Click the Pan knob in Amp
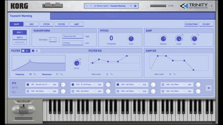Image resolution: width=223 pixels, height=125 pixels. pos(194,39)
